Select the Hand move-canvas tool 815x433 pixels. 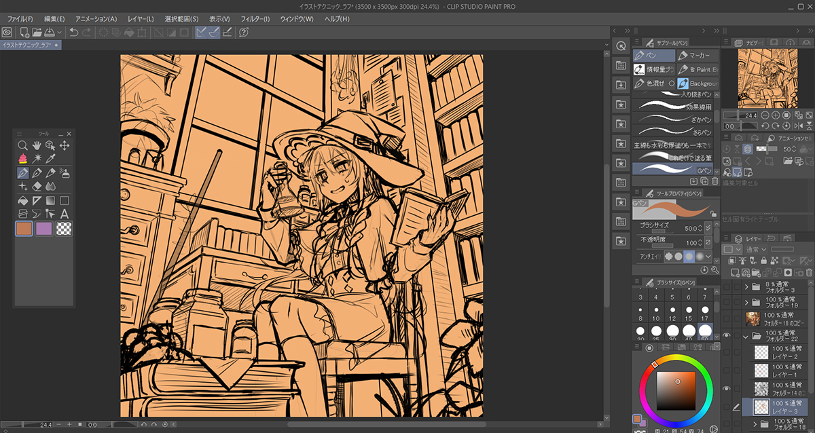(x=37, y=145)
